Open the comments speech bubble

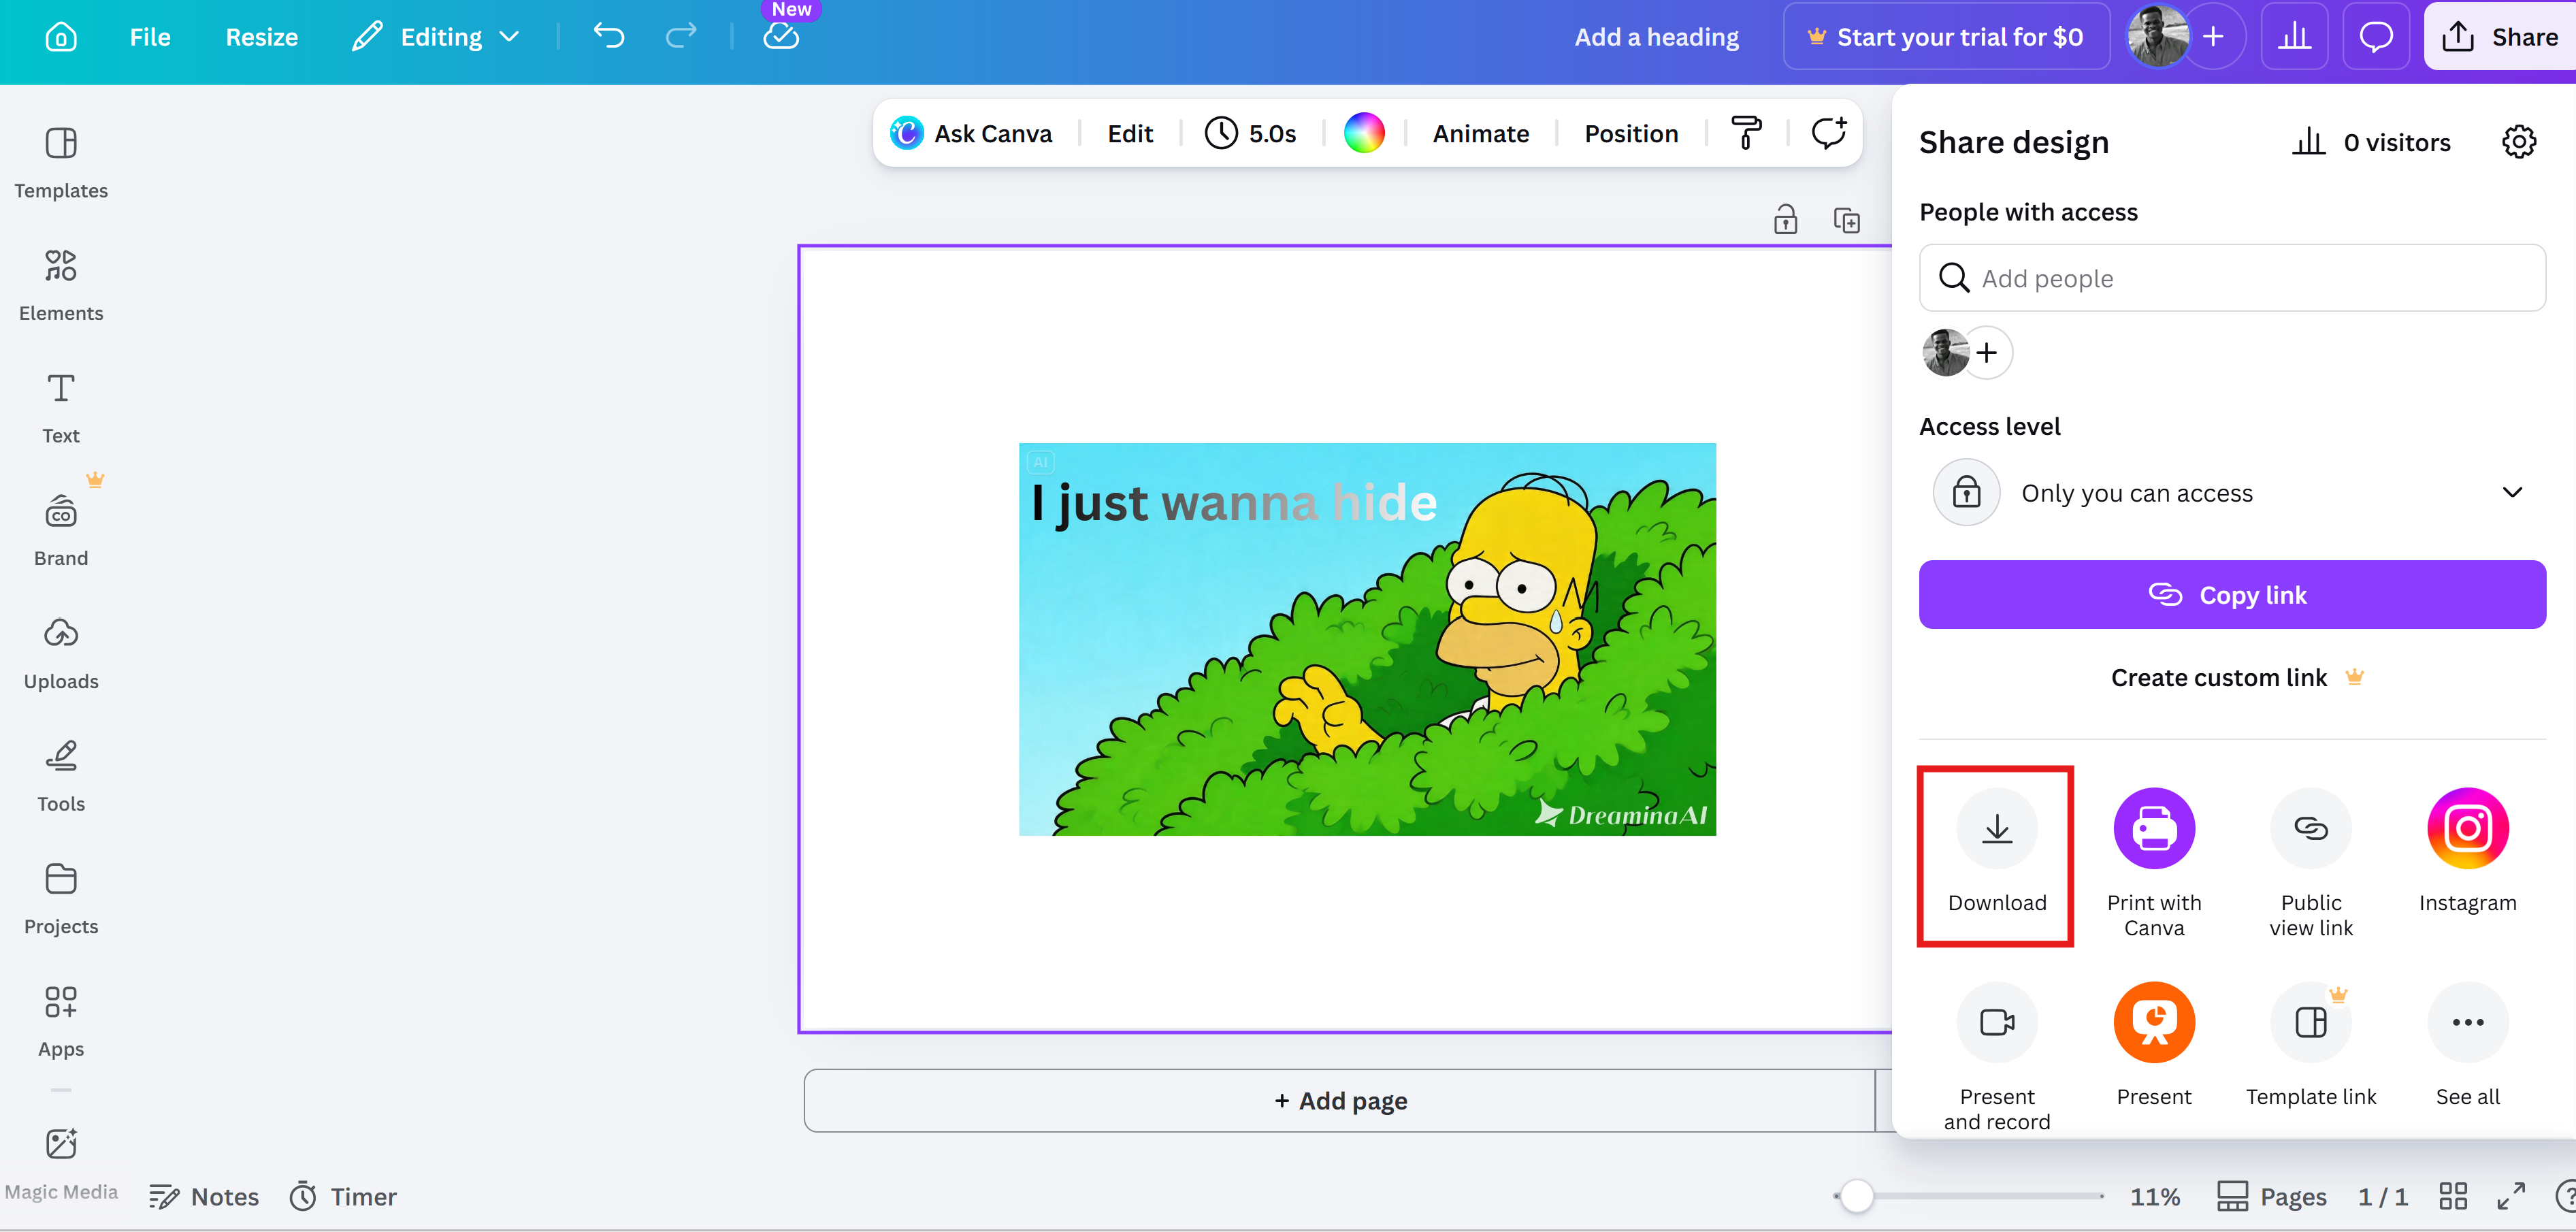coord(2376,37)
